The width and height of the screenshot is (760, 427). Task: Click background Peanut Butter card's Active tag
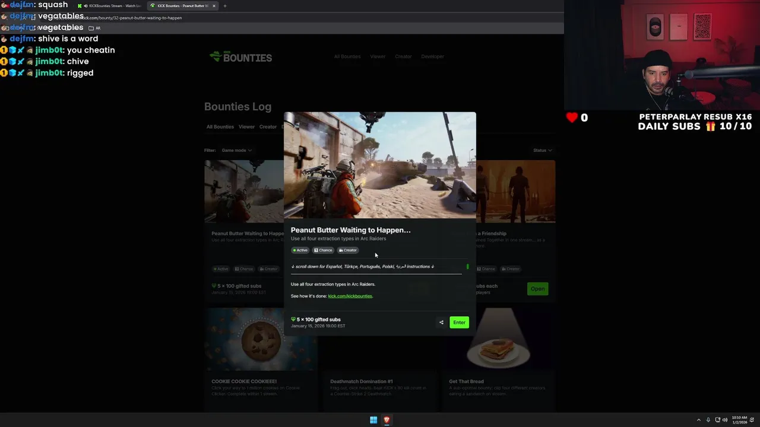(220, 269)
